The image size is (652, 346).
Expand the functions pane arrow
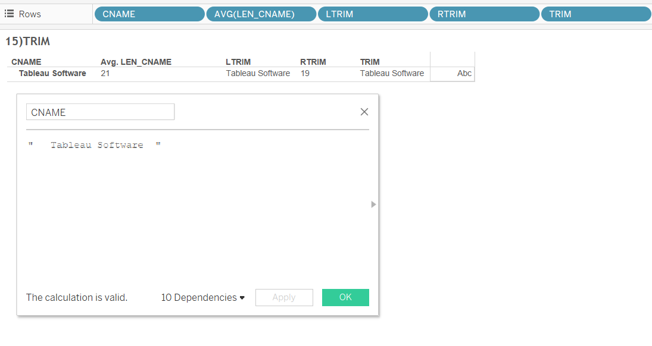[373, 205]
